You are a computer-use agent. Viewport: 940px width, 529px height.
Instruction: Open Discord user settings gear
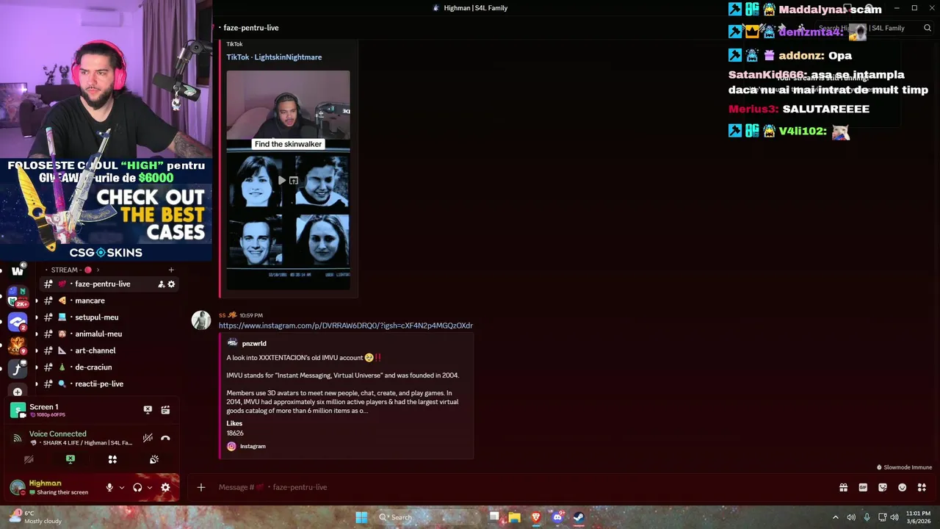tap(165, 487)
